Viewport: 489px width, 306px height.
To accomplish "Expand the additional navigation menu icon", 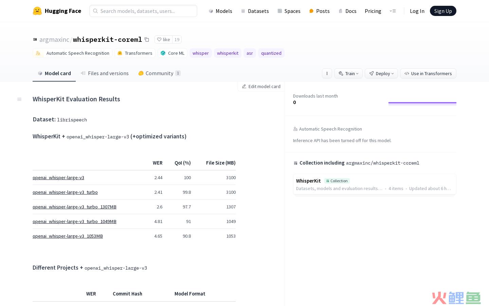I will click(x=393, y=11).
